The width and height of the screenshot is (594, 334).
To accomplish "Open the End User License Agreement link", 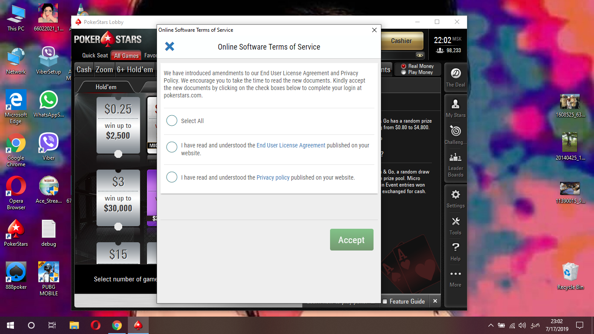I will pos(291,145).
